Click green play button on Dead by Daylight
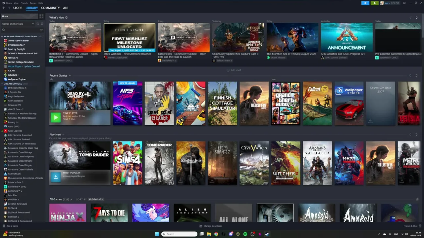Viewport: 424px width, 238px height. click(56, 117)
